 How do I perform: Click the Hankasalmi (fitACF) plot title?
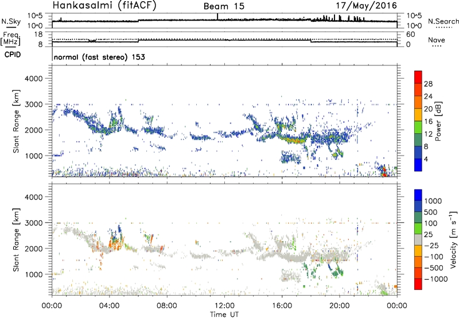click(104, 6)
